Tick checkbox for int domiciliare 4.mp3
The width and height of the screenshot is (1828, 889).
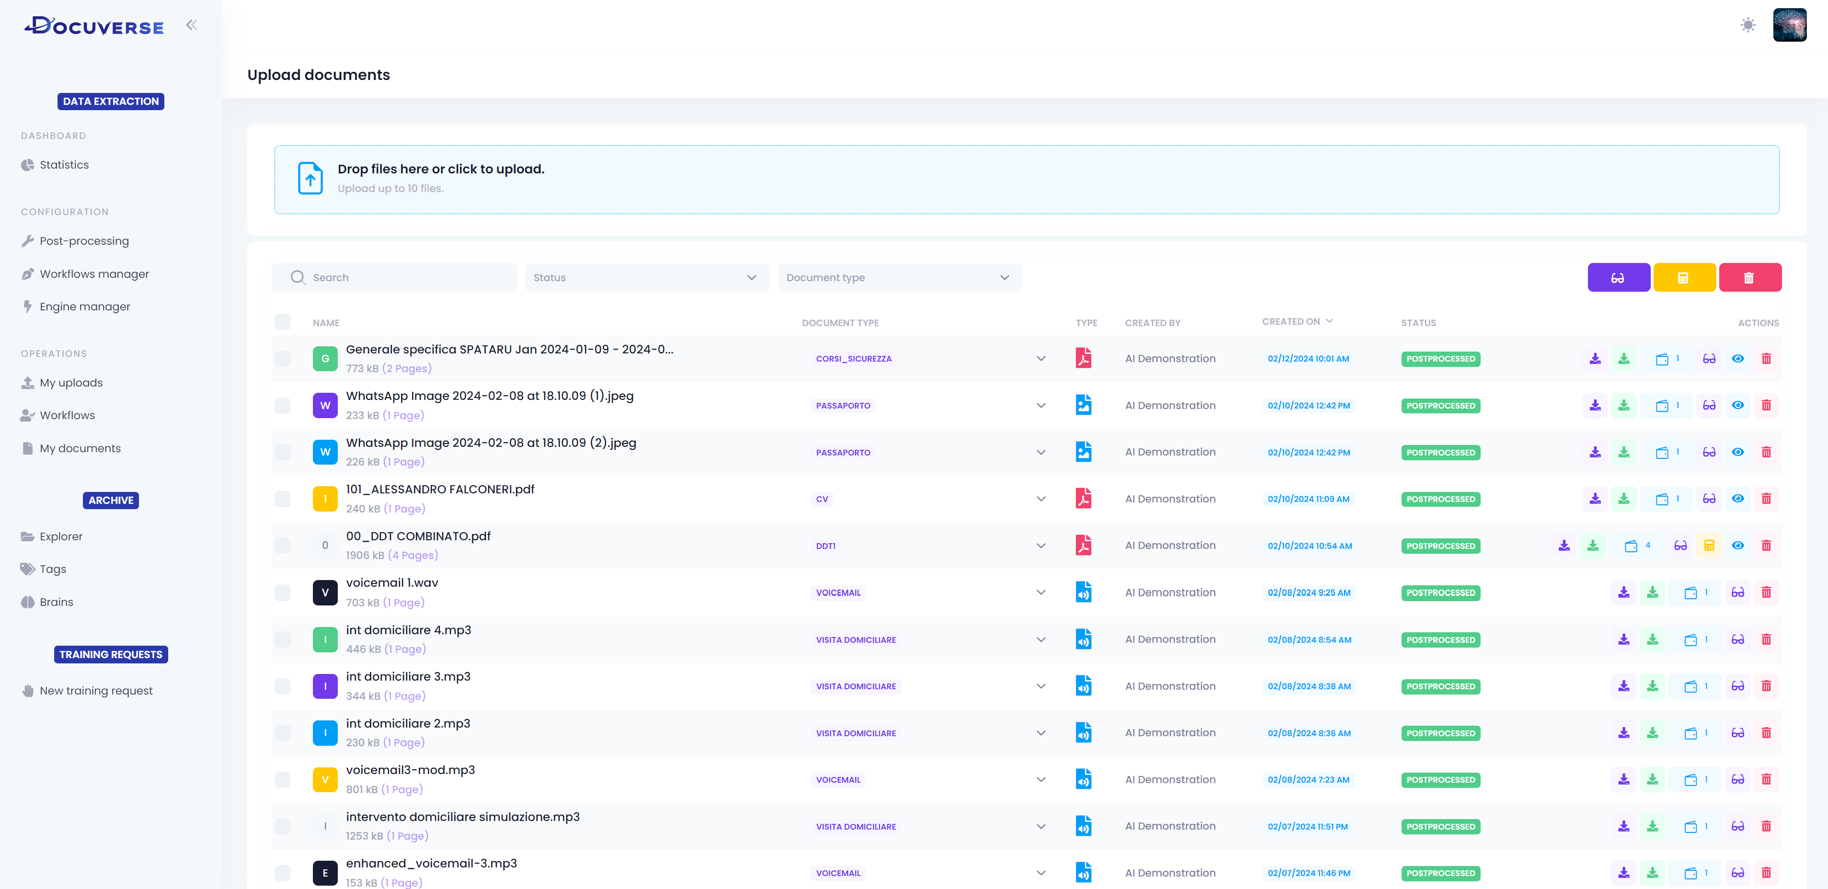click(282, 639)
